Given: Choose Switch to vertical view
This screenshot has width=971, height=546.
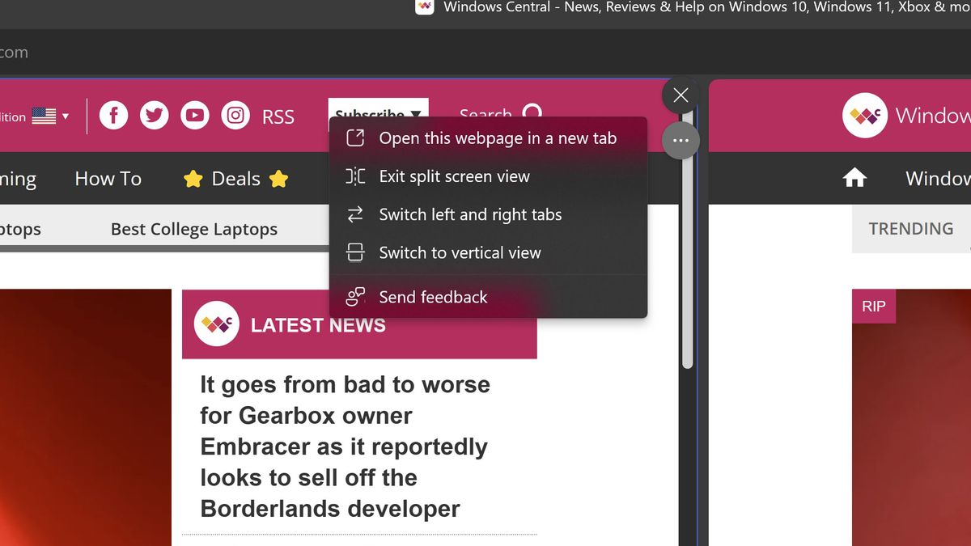Looking at the screenshot, I should click(460, 252).
